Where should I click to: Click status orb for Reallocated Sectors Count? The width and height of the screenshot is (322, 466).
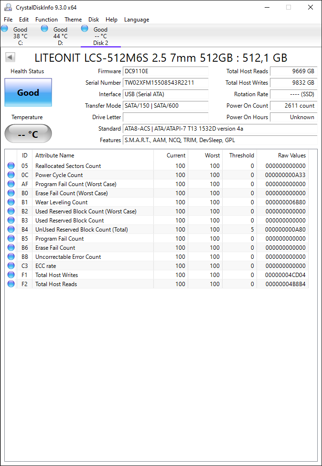click(x=11, y=166)
